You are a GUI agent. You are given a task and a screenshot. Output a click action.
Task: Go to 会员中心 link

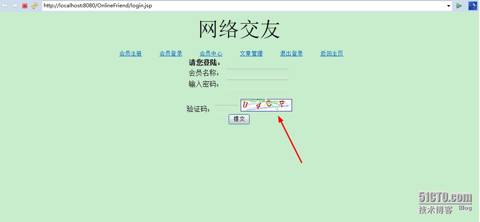211,54
